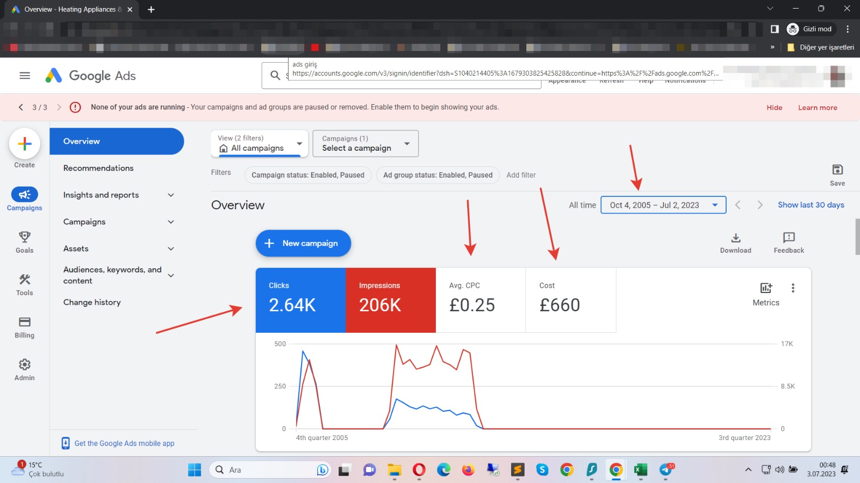Image resolution: width=860 pixels, height=483 pixels.
Task: Click Campaign status filter chip
Action: click(x=308, y=175)
